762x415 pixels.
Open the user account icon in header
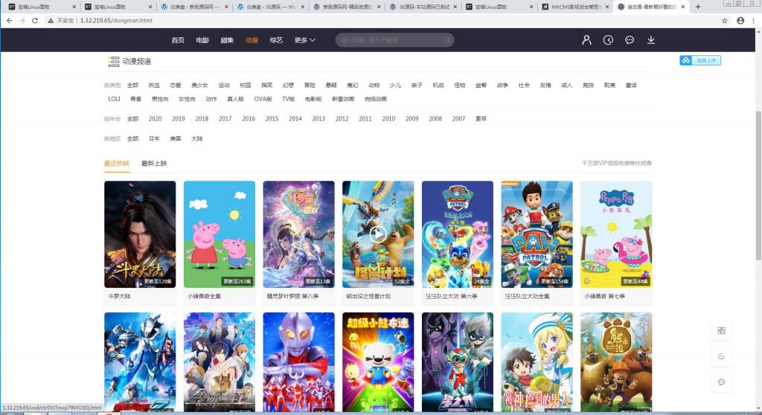coord(586,39)
